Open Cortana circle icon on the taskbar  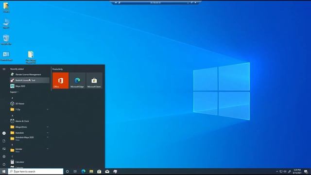pos(67,172)
